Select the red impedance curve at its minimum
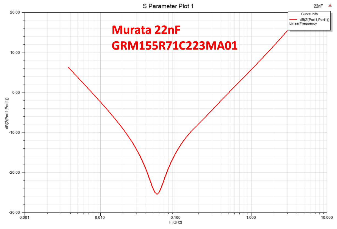Viewport: 337px width, 229px height. coord(157,194)
